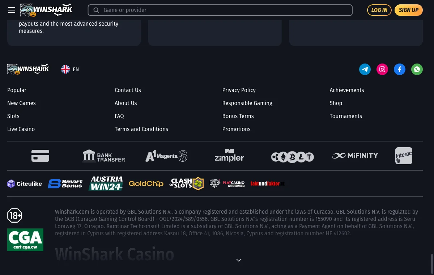Viewport: 434px width, 275px height.
Task: Open the Slots footer link
Action: (x=13, y=116)
